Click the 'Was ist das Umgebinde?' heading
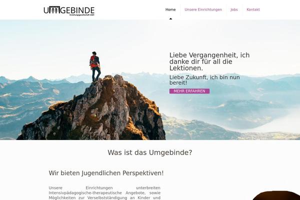This screenshot has height=200, width=300. pos(150,152)
